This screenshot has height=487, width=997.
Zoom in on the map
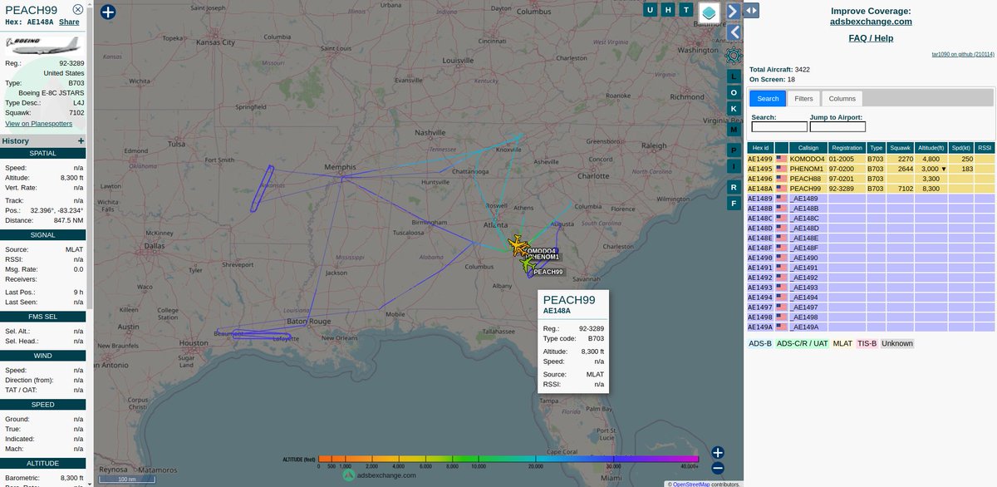click(x=718, y=453)
